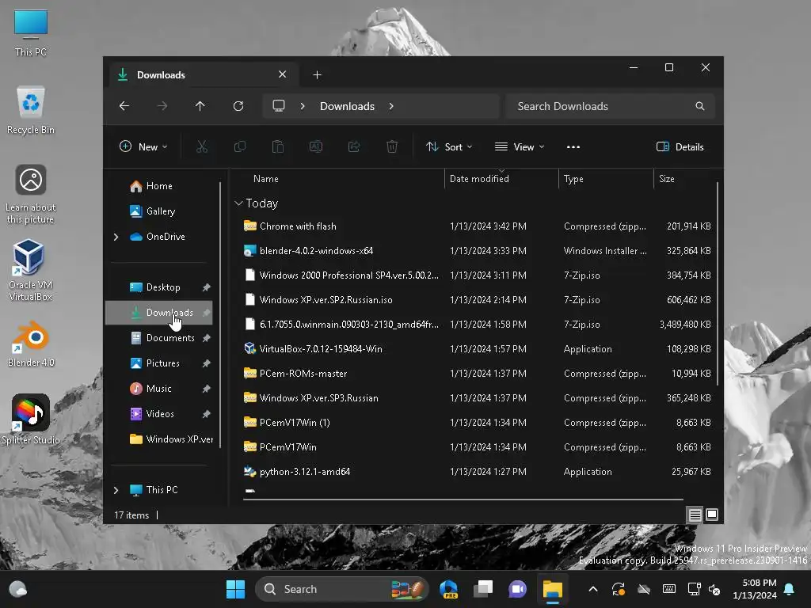Show hidden system tray icons
This screenshot has height=608, width=811.
[593, 589]
